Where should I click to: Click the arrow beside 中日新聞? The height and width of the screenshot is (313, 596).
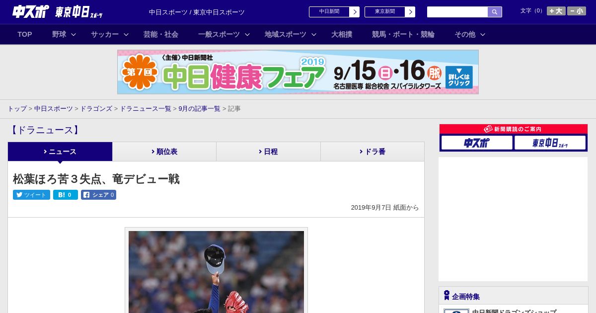(x=355, y=12)
